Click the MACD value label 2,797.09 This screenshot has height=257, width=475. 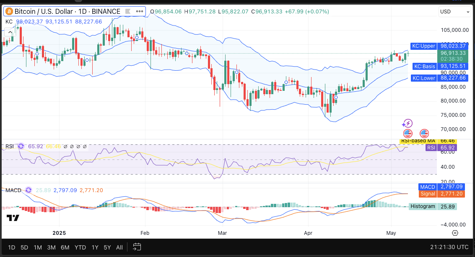click(x=452, y=187)
